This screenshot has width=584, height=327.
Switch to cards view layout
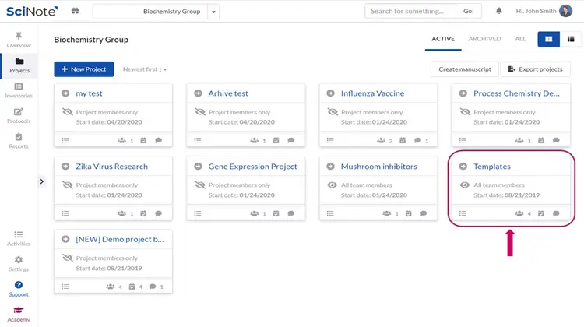548,39
